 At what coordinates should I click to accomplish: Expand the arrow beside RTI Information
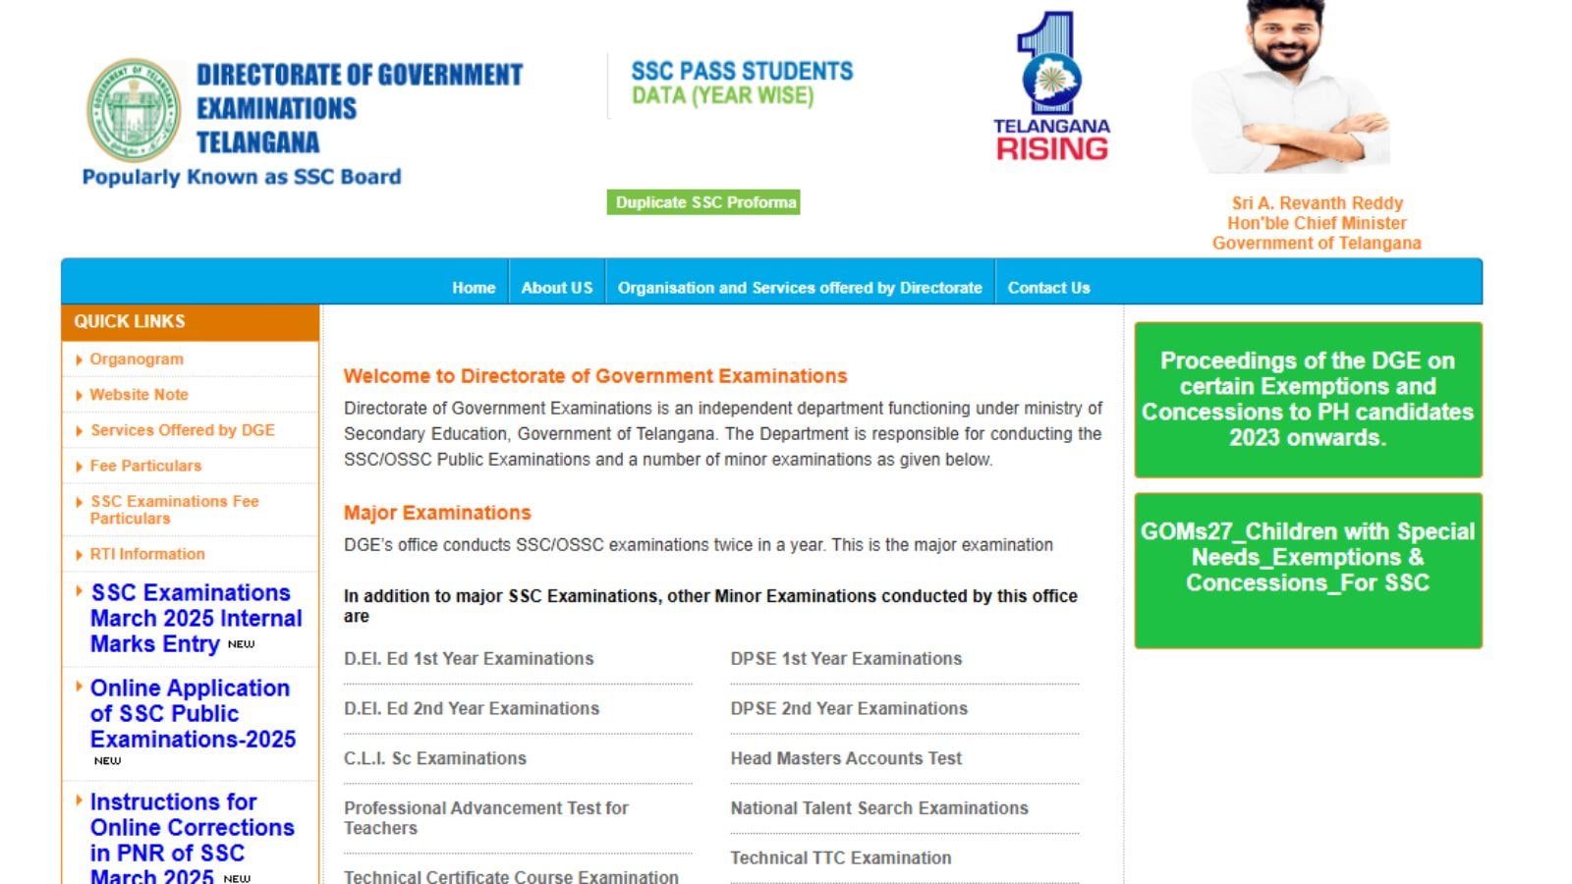click(x=82, y=554)
